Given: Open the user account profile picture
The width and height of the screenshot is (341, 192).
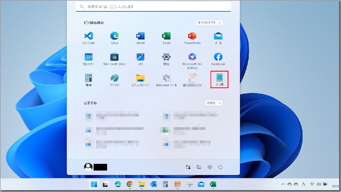Looking at the screenshot, I should pos(88,167).
